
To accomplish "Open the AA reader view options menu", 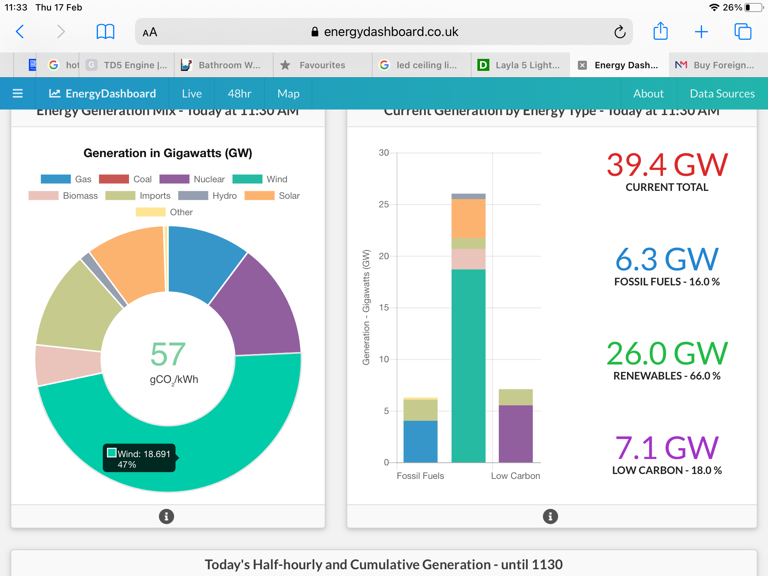I will (150, 32).
